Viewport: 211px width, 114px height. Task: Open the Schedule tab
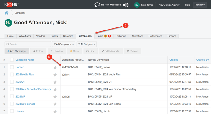[121, 36]
